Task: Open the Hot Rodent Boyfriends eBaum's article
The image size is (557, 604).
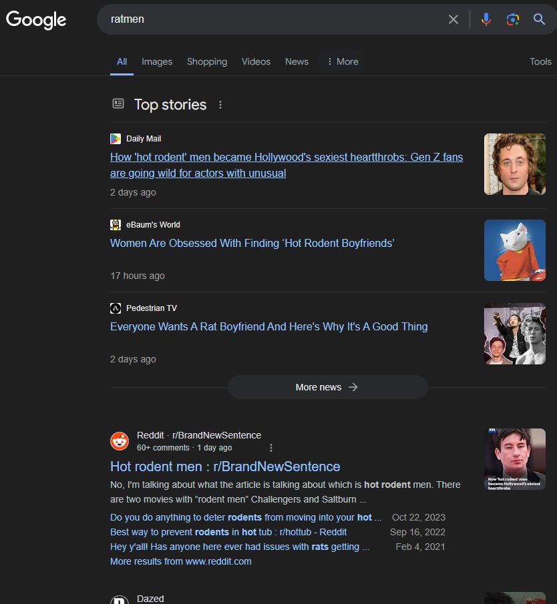Action: click(252, 243)
